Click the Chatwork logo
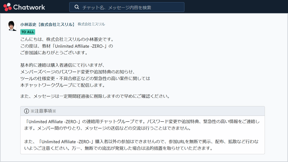The width and height of the screenshot is (288, 162). tap(24, 7)
